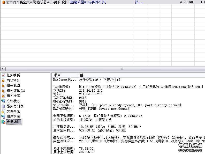Click 18 kB/s 上传数: 6 value
The image size is (205, 154).
pos(95,119)
